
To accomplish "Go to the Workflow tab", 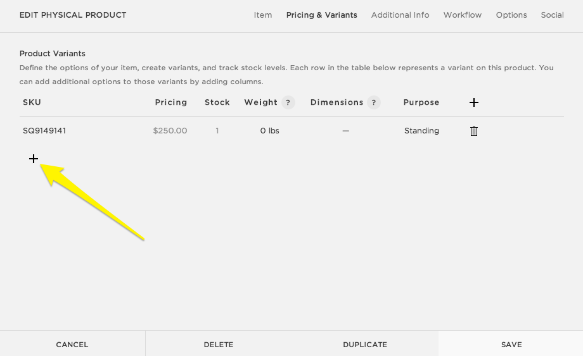I will [462, 15].
